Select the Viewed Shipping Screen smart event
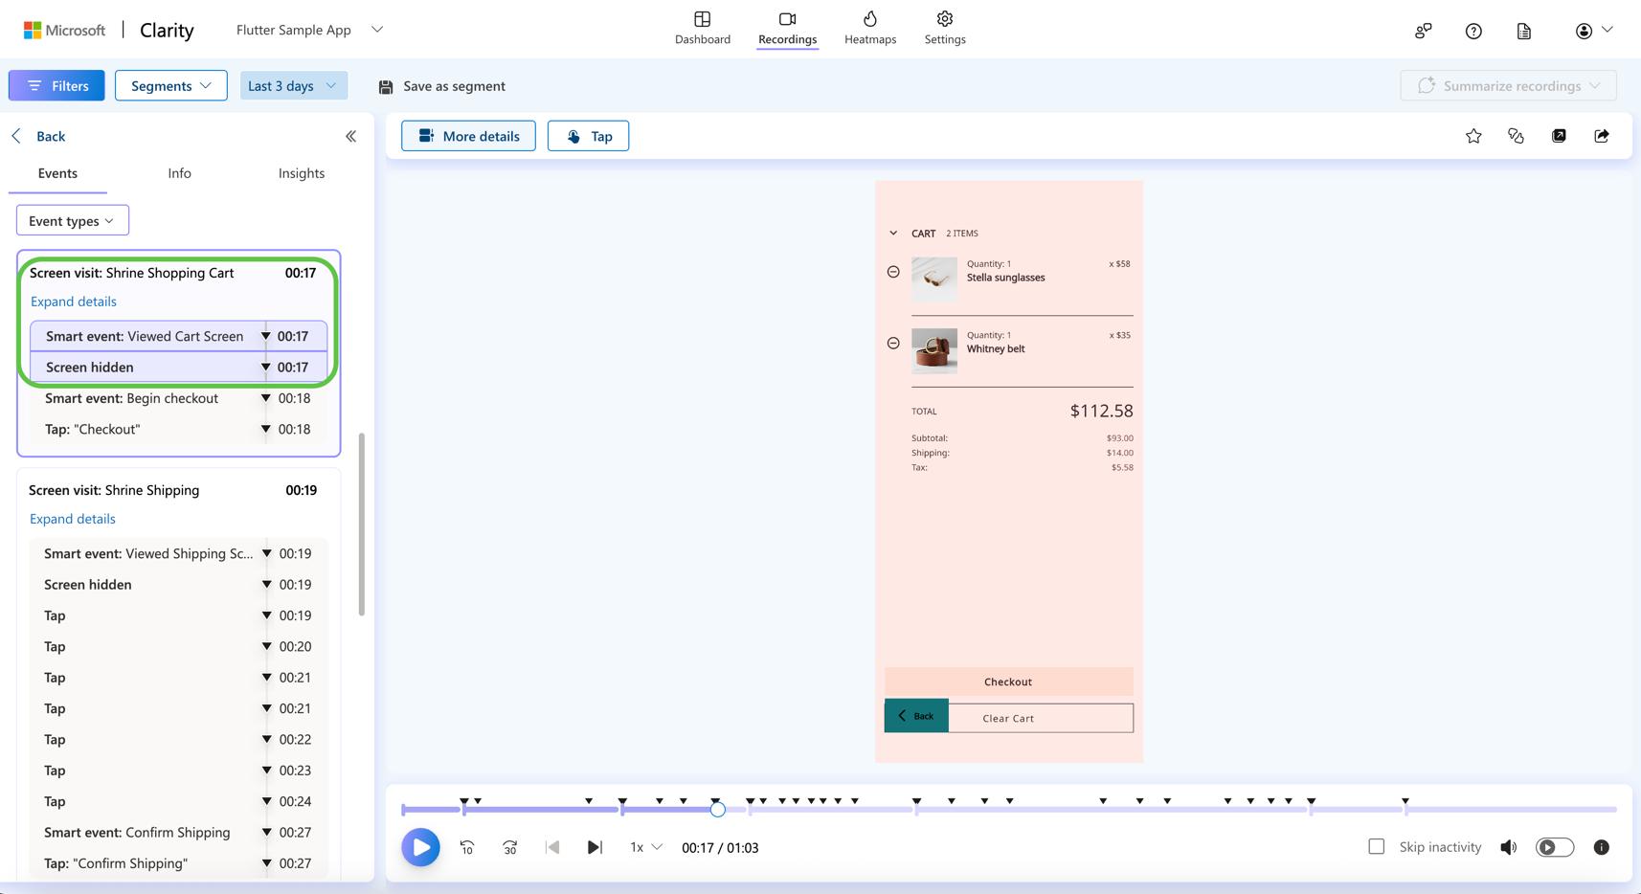 click(x=178, y=553)
